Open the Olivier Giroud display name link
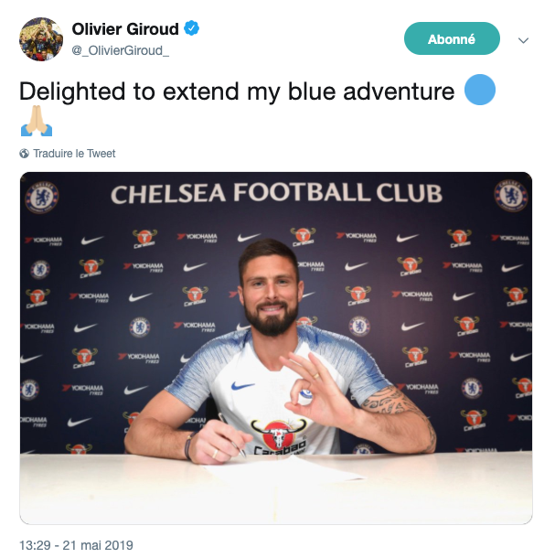 (125, 29)
